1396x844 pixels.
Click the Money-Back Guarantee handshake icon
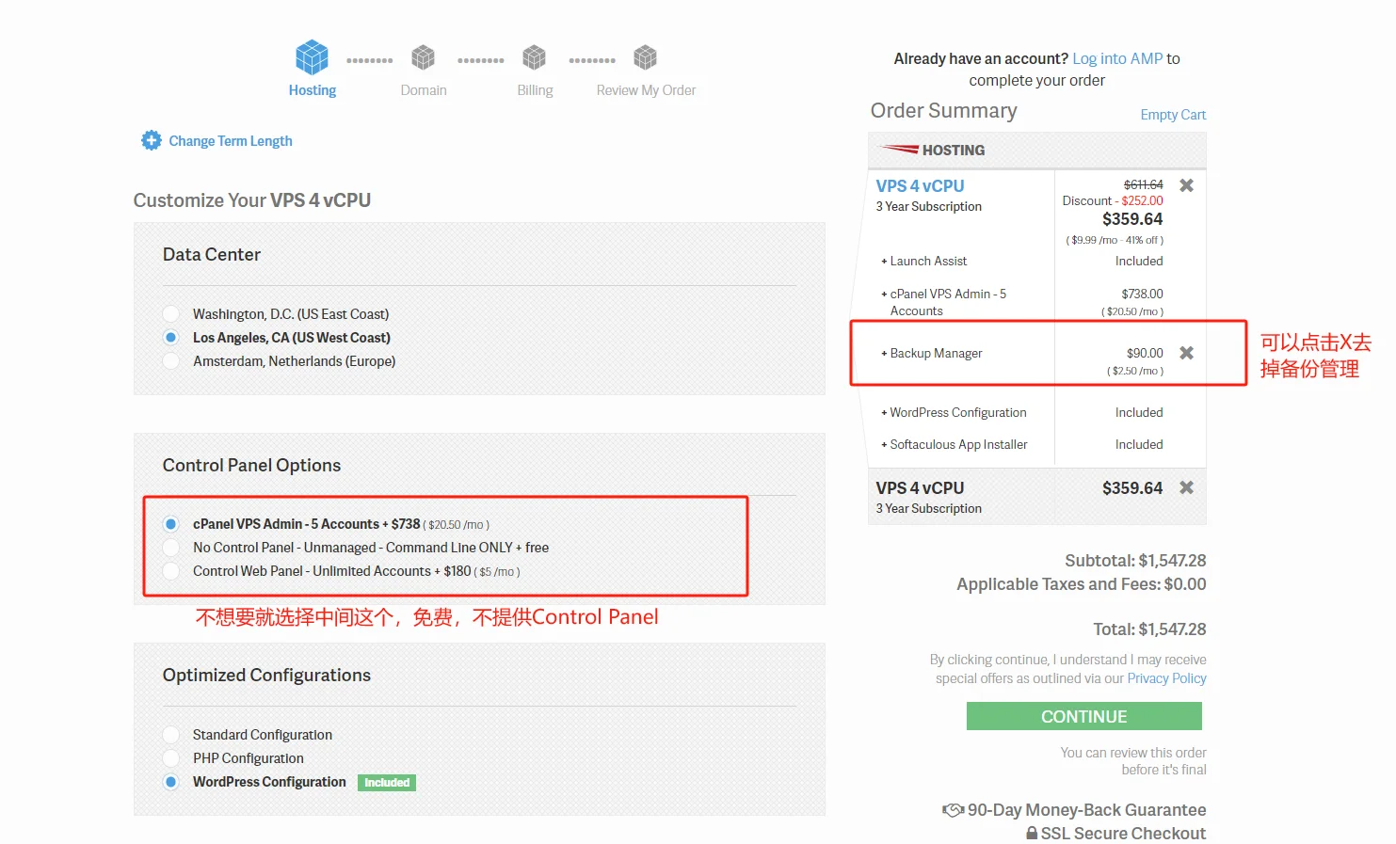click(953, 810)
